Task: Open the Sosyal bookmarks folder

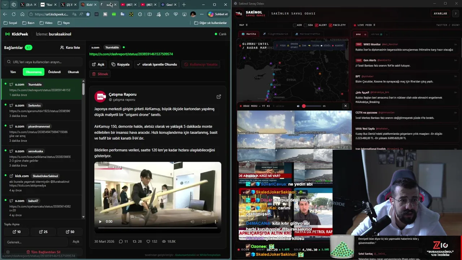Action: (x=10, y=23)
